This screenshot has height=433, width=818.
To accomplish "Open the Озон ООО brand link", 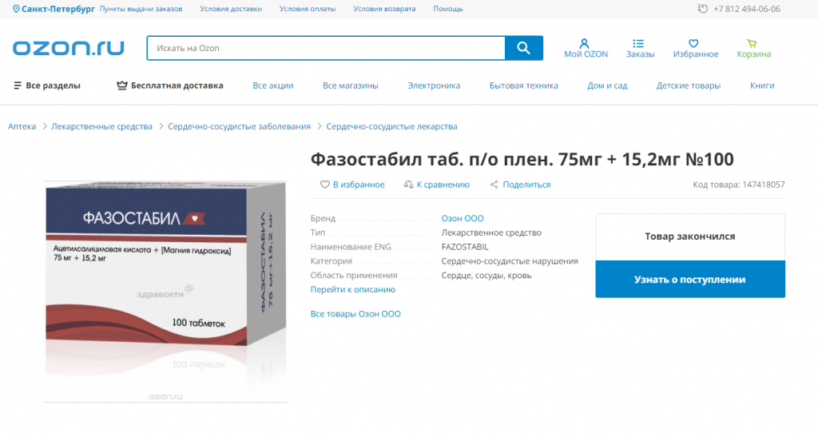I will [x=463, y=218].
